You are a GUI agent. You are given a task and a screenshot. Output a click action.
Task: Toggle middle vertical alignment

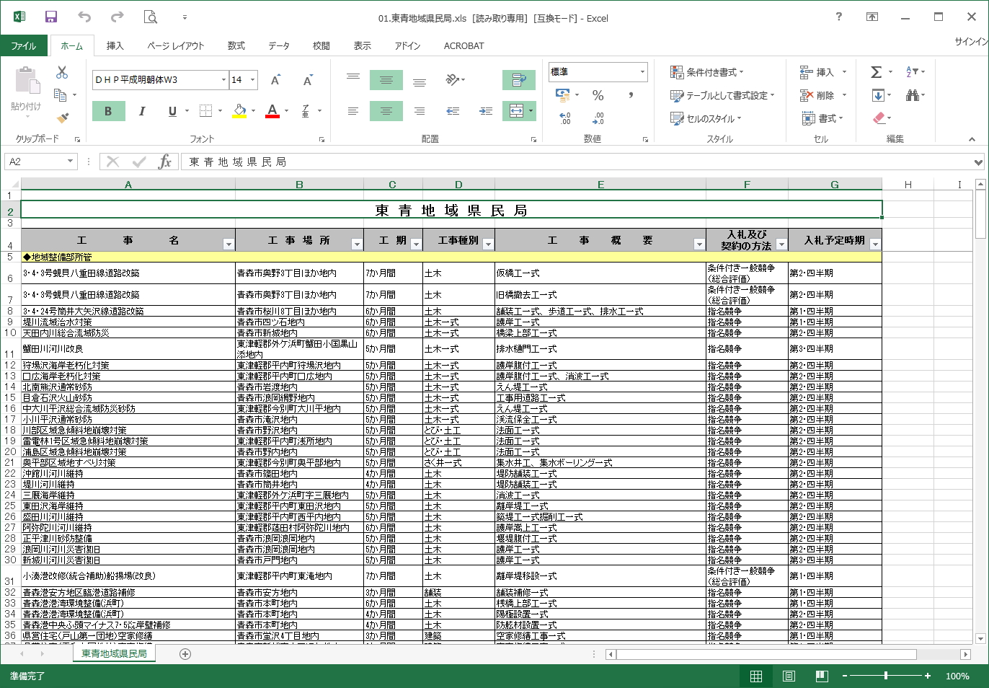pyautogui.click(x=386, y=80)
